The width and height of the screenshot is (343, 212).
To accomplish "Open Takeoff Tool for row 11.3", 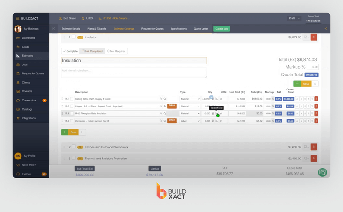I will click(216, 114).
